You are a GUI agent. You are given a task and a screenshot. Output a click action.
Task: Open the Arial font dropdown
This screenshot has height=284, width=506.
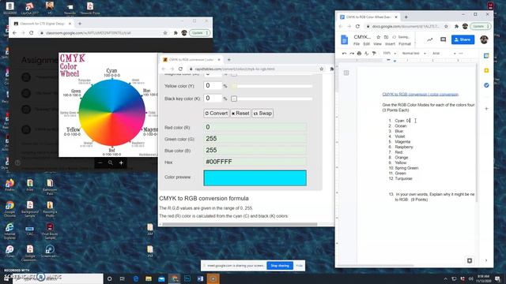444,54
